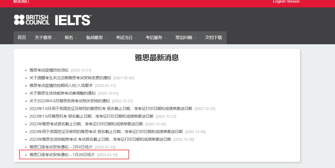Expand the 常见问题 dropdown menu
The height and width of the screenshot is (168, 335).
point(186,38)
